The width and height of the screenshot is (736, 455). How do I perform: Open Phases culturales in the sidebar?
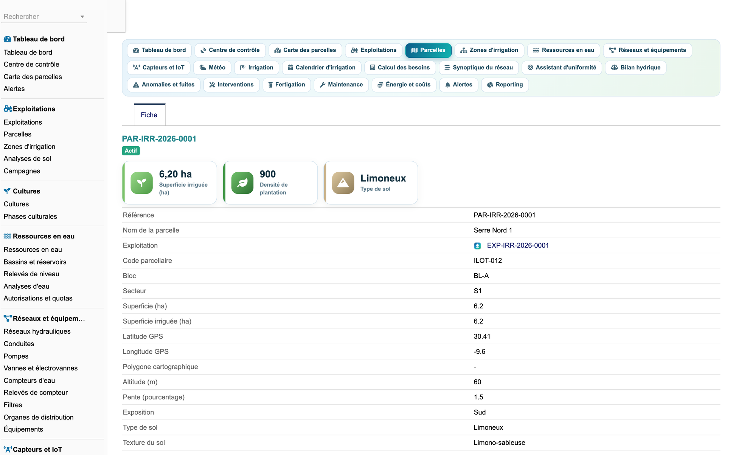point(30,217)
